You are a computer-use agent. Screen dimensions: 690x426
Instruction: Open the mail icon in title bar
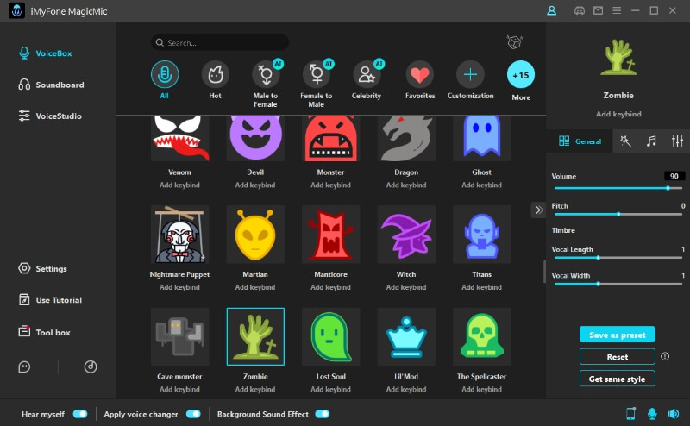point(598,10)
